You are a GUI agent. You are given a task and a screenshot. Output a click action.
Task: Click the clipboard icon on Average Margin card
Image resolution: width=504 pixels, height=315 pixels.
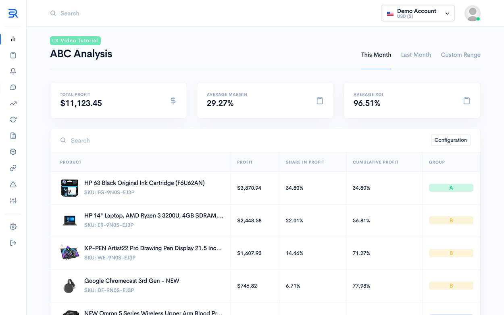320,101
